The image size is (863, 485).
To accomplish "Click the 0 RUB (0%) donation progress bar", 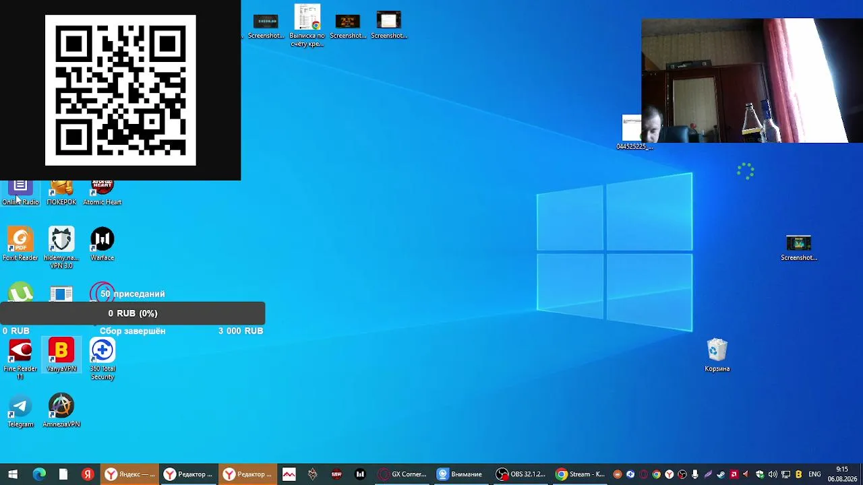I will 133,313.
